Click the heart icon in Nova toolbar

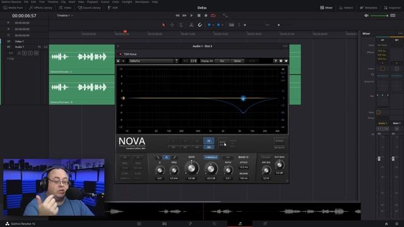(286, 61)
